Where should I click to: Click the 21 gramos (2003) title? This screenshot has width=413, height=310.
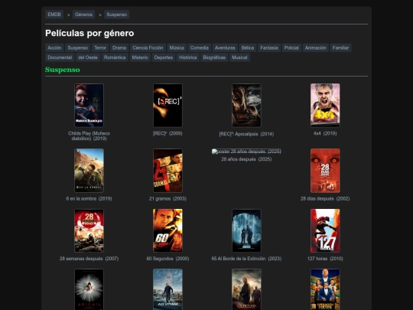[167, 198]
